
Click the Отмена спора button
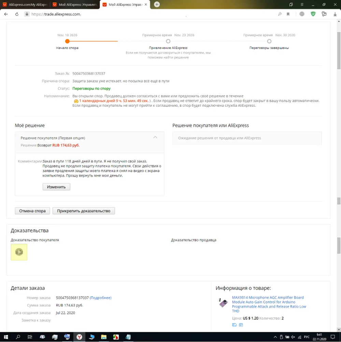tap(32, 211)
